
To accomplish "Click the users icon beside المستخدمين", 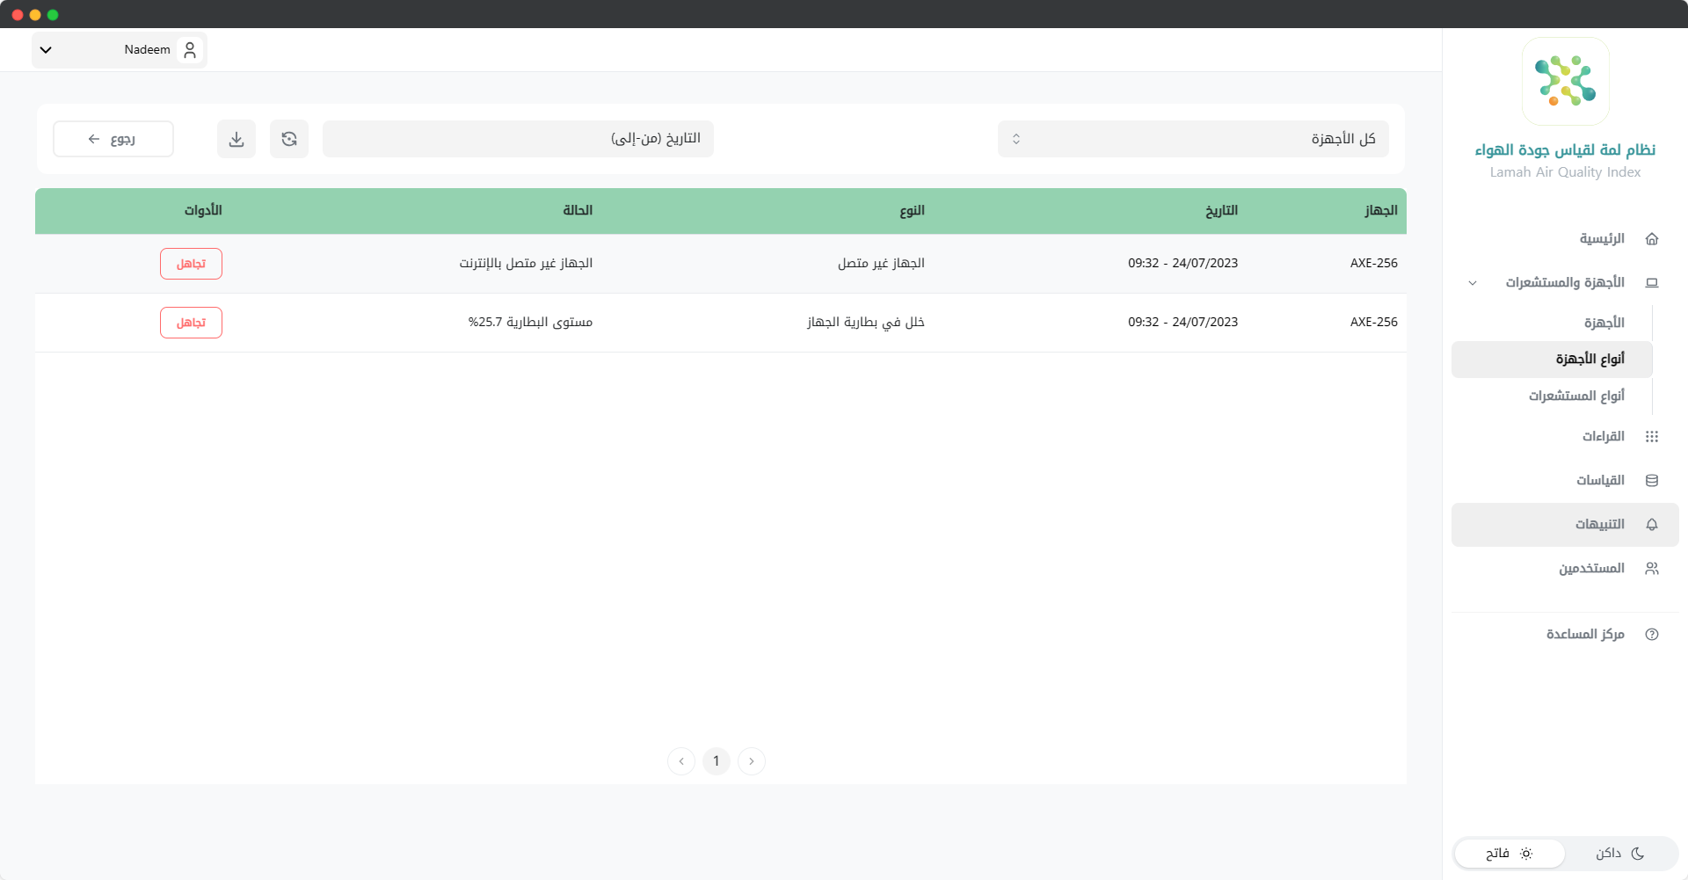I will pos(1652,569).
